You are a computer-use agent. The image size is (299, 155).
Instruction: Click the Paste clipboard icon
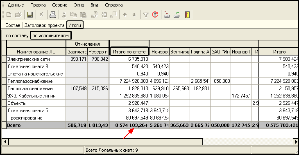click(x=83, y=15)
